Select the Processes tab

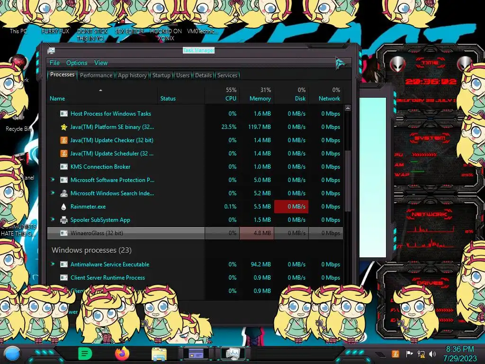coord(62,74)
